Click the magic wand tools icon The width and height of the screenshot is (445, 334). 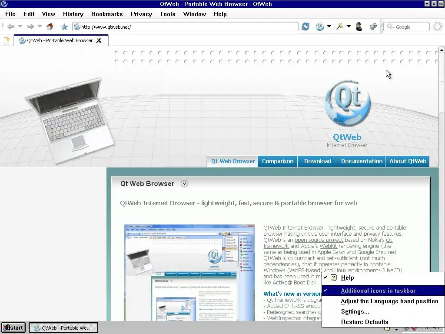pyautogui.click(x=339, y=27)
